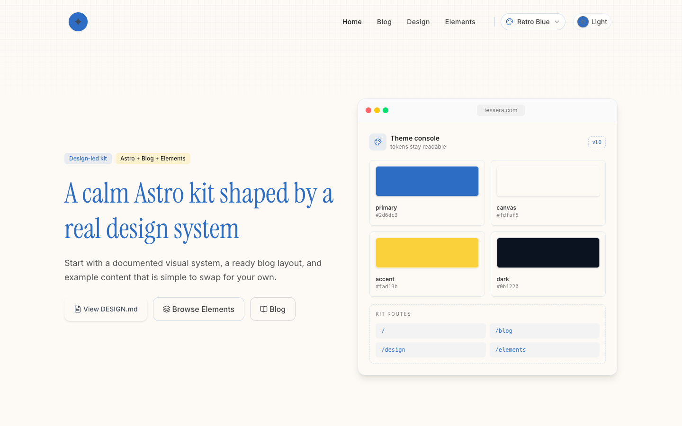Open the Elements nav item

pyautogui.click(x=460, y=22)
